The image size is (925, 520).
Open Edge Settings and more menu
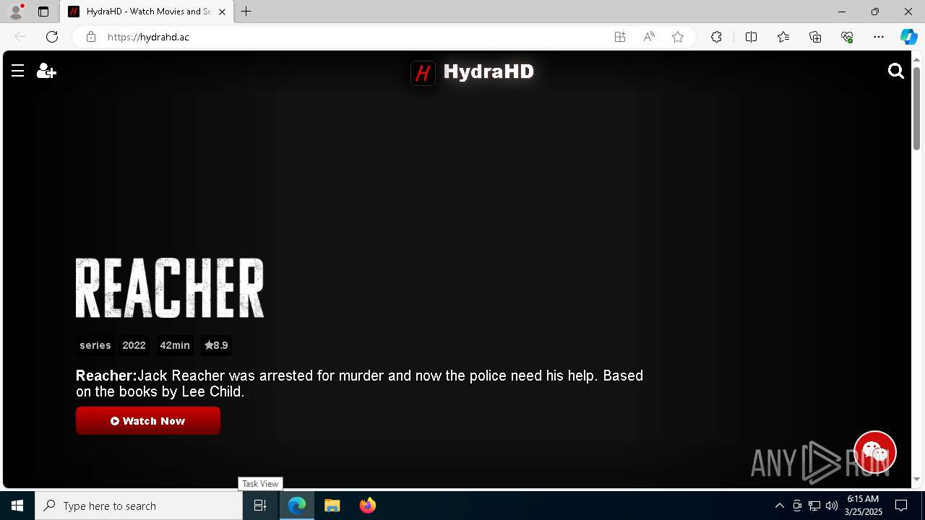(879, 37)
